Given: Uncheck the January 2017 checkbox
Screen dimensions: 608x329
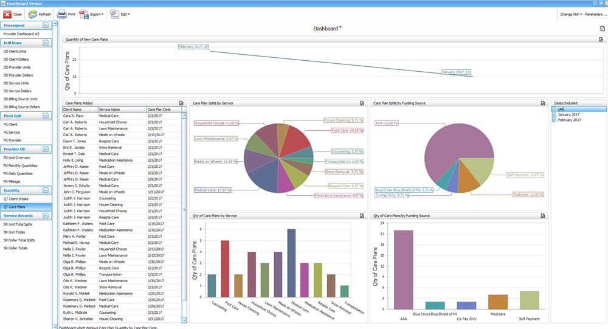Looking at the screenshot, I should tap(554, 114).
